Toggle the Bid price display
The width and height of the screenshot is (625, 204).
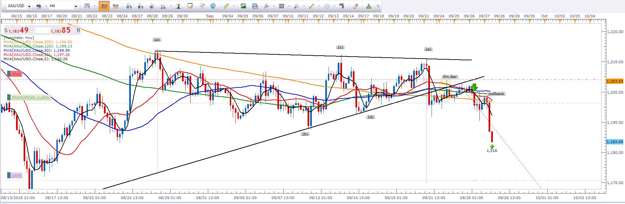pyautogui.click(x=104, y=6)
